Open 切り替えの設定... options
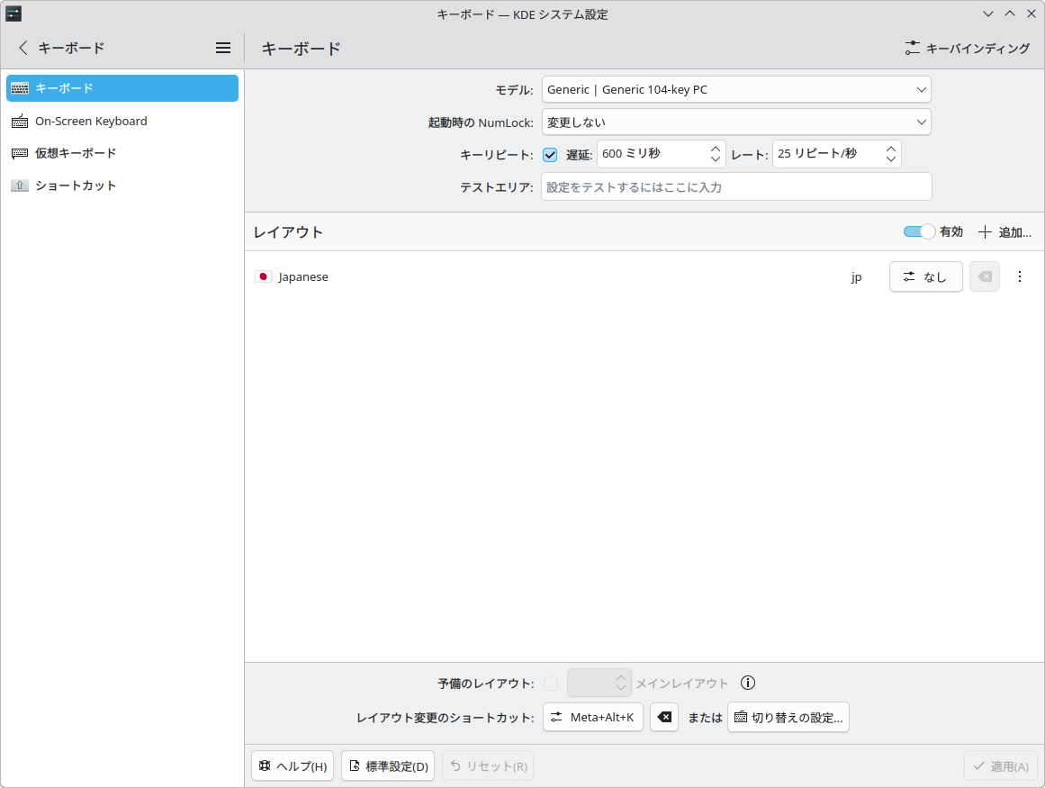 coord(788,718)
